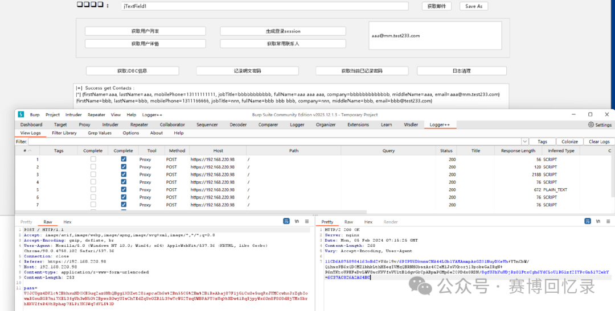Viewport: 615px width, 311px height.
Task: Open the Comparer tab
Action: click(268, 125)
